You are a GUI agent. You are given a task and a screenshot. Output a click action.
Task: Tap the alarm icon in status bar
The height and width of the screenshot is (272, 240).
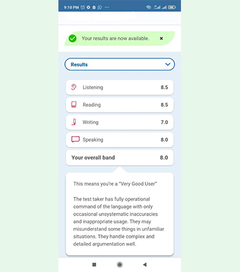tap(82, 7)
